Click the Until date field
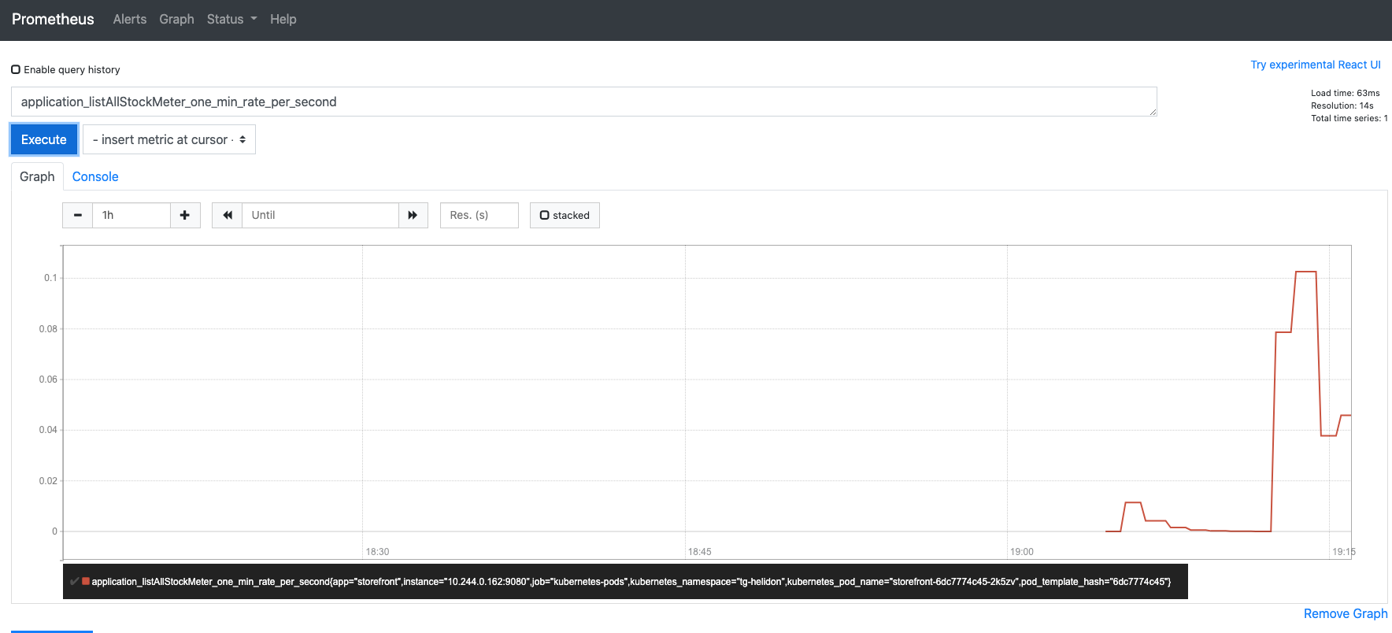 point(320,215)
